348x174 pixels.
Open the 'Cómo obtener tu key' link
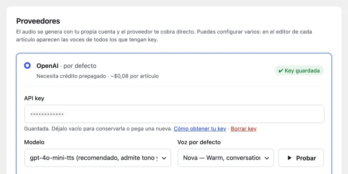200,129
